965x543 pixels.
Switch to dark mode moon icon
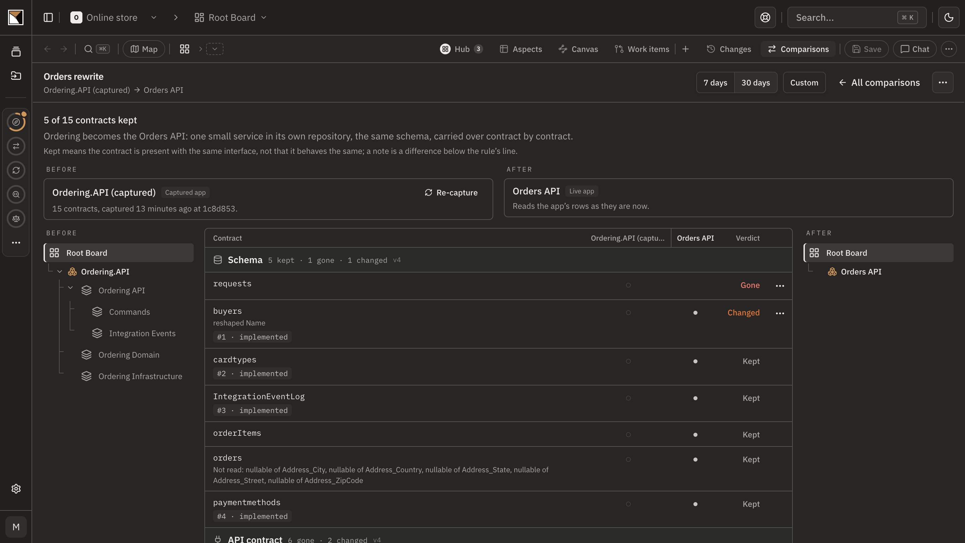point(949,18)
